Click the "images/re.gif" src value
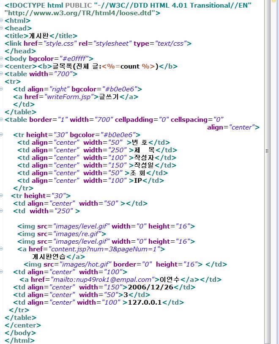Viewport: 279px width, 344px height. (x=78, y=234)
